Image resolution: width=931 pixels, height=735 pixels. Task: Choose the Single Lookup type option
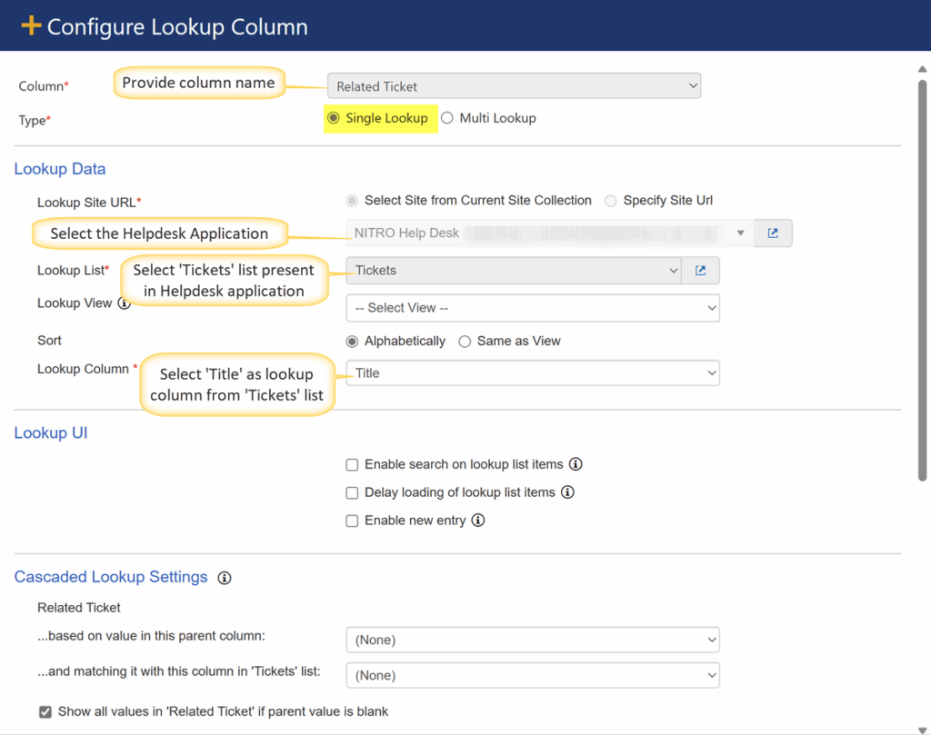tap(334, 118)
